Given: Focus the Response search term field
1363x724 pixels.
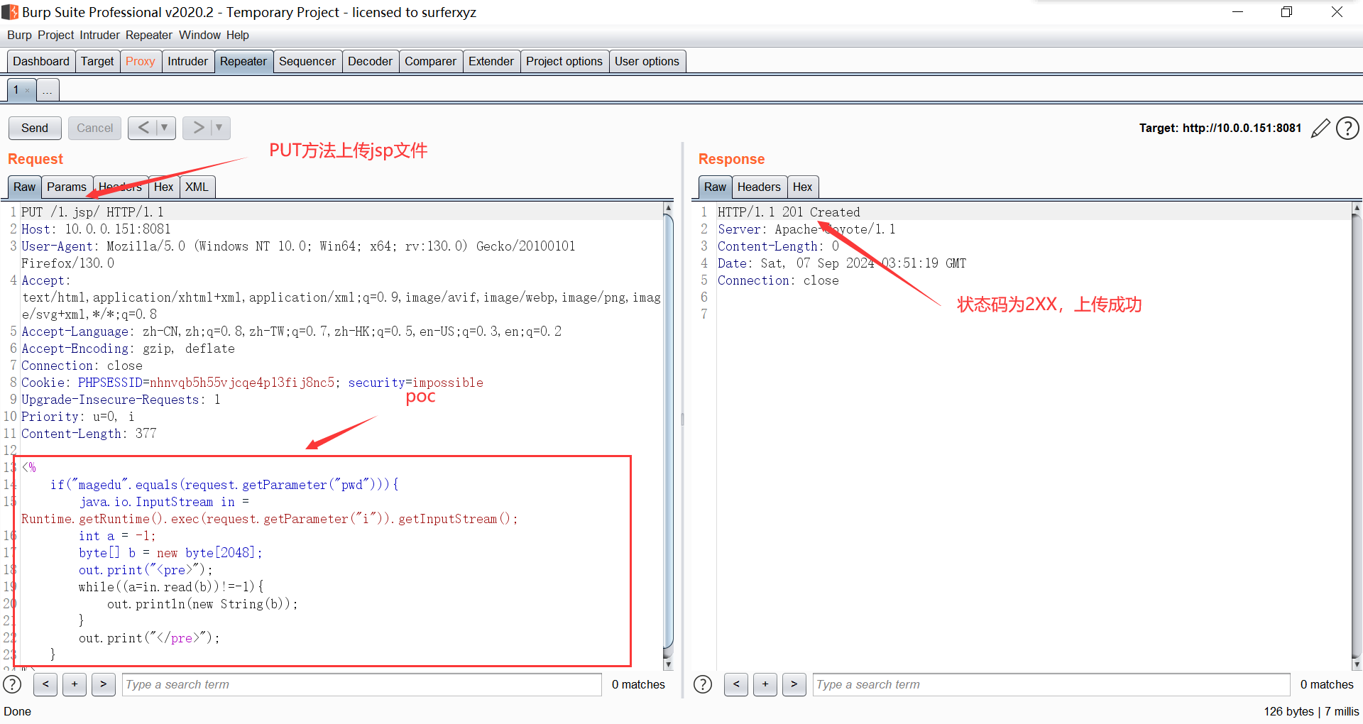Looking at the screenshot, I should pos(1051,684).
